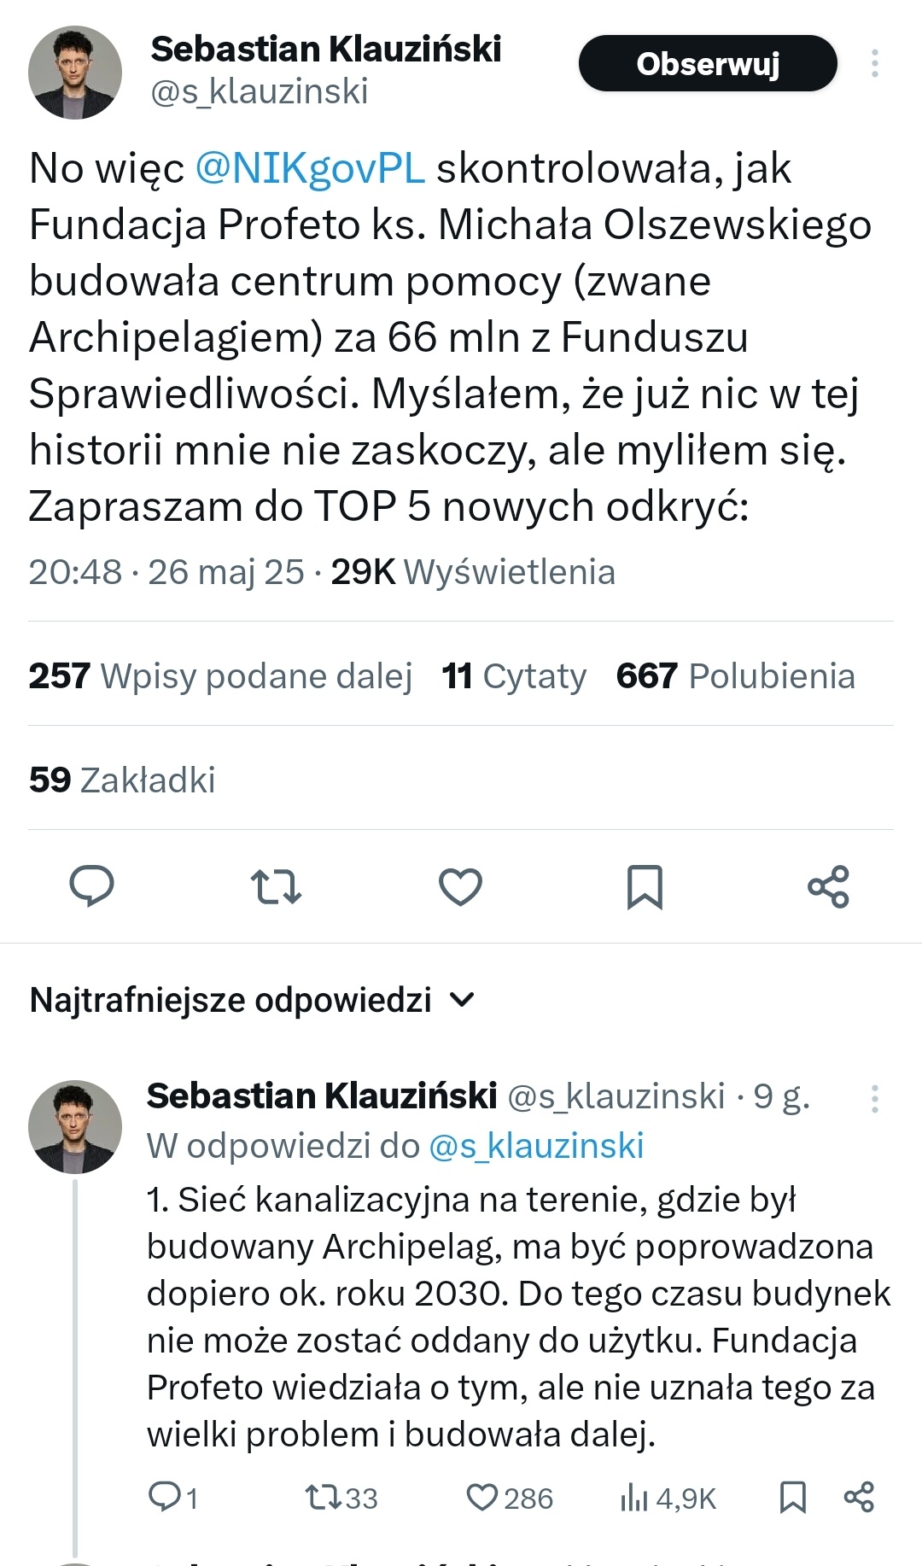This screenshot has height=1566, width=922.
Task: Bookmark the reply about Sieć kanalizacyjna
Action: click(793, 1497)
